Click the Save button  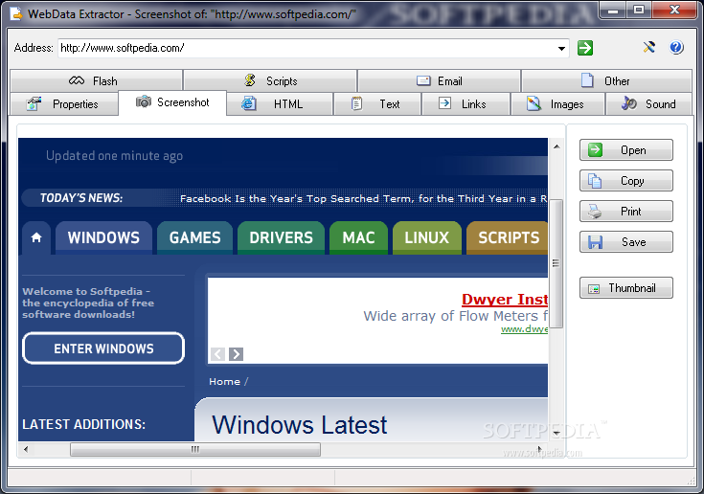click(625, 242)
